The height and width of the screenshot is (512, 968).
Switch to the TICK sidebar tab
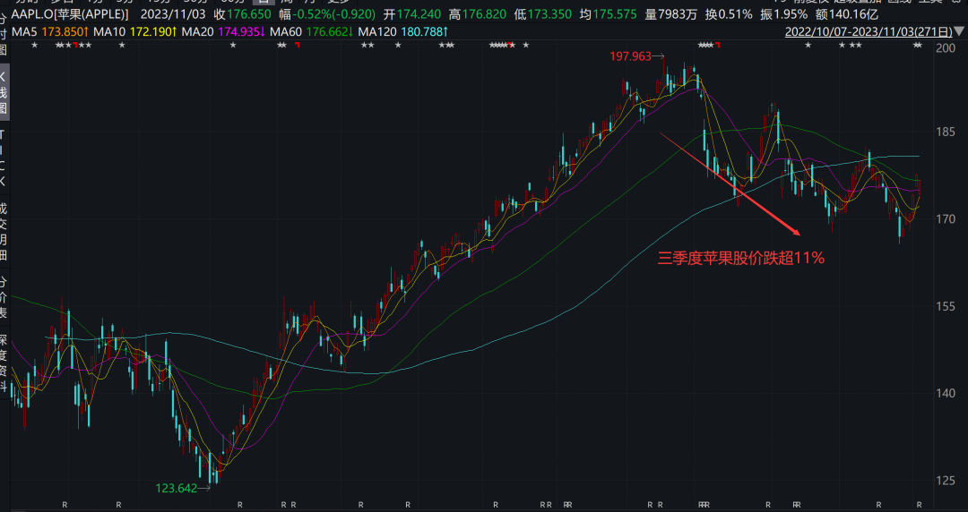4,158
